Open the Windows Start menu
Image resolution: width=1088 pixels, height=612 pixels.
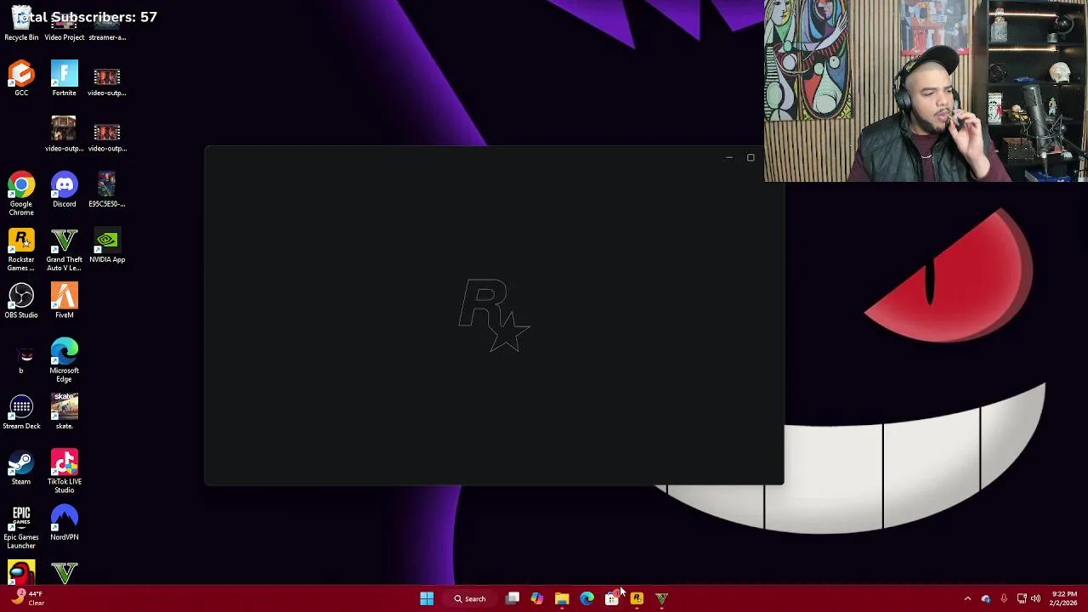coord(427,598)
